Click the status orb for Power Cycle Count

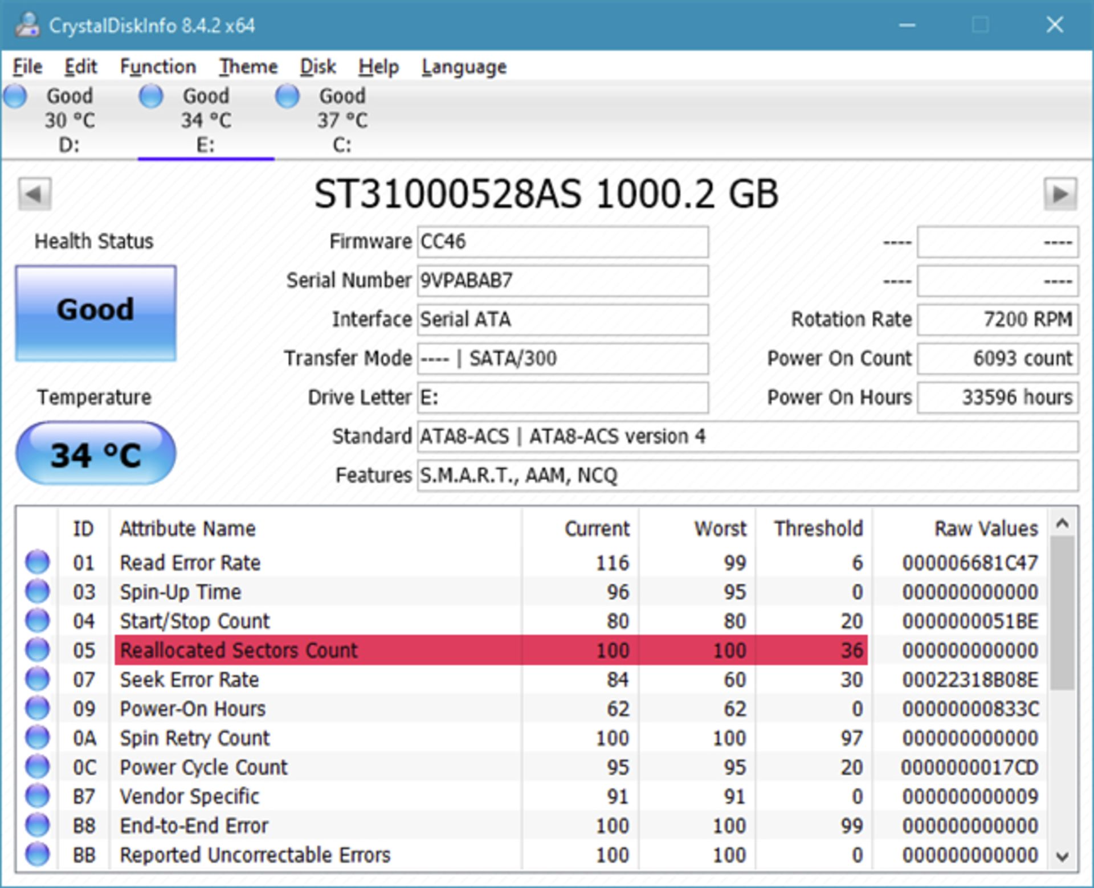point(38,767)
